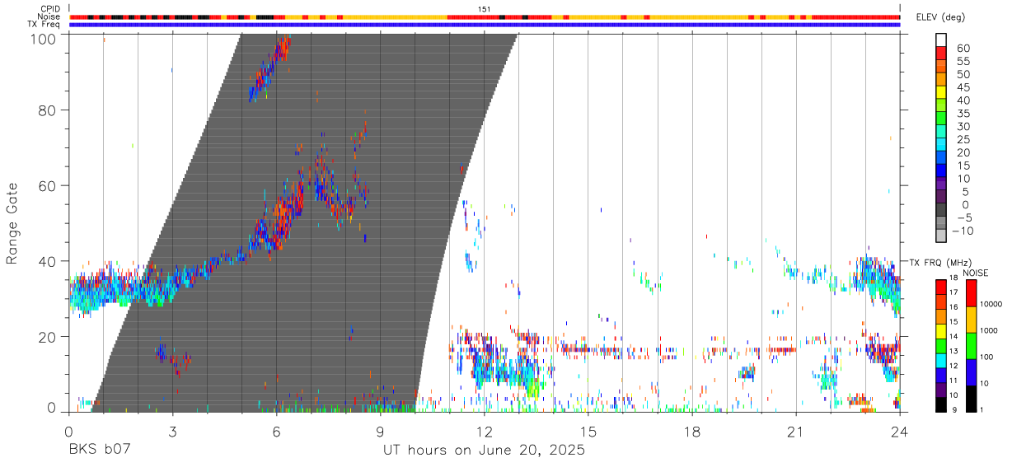Click the '55' label of the ELEV scale
Screen dimensions: 1012x467
[x=962, y=62]
